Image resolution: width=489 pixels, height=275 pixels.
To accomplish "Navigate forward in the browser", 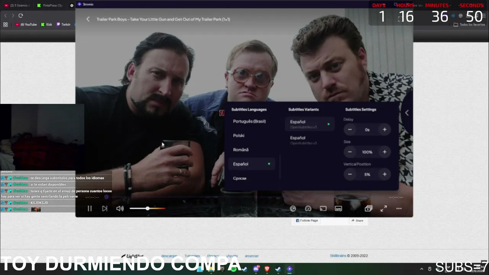I will coord(13,16).
